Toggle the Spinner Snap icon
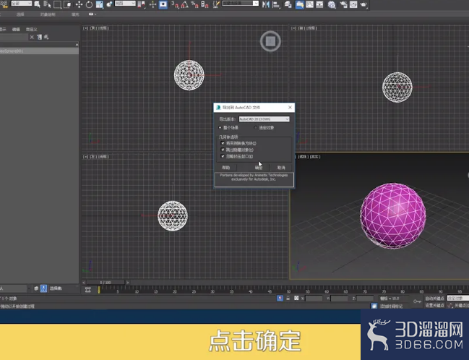 205,4
